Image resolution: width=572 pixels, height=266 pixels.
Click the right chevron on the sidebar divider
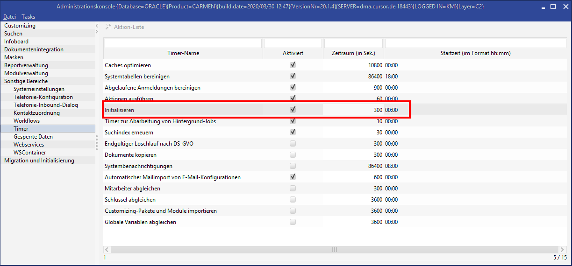(97, 32)
